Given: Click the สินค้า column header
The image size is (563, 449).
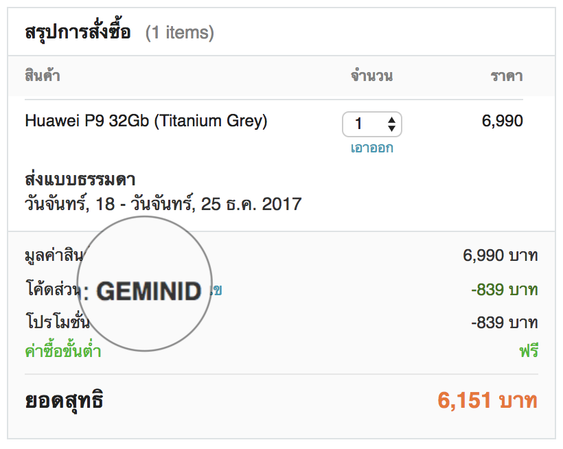Looking at the screenshot, I should pyautogui.click(x=43, y=76).
